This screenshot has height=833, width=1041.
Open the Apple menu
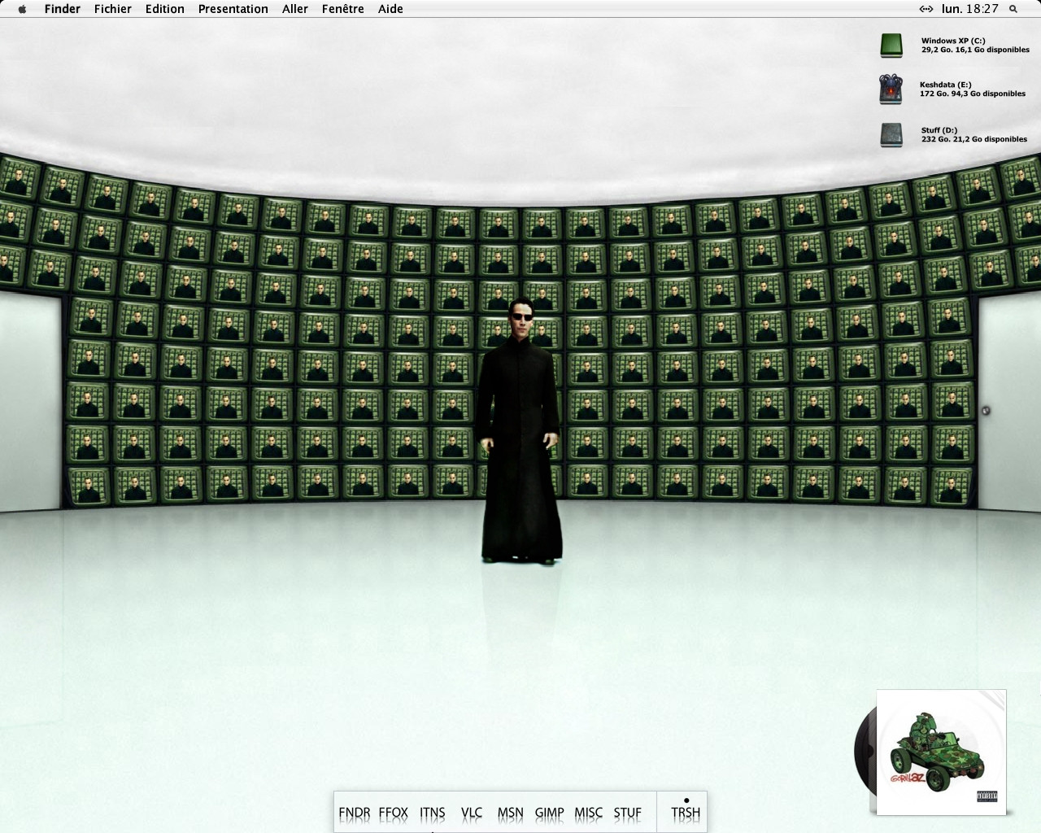(x=22, y=9)
